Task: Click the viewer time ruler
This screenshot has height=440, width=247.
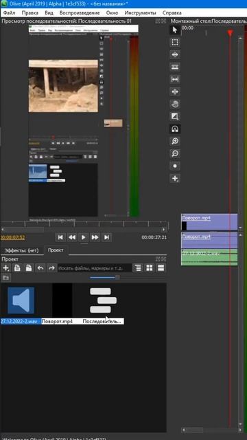Action: [84, 223]
